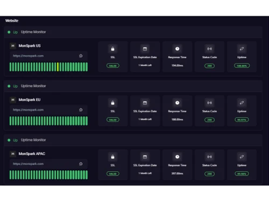Click the SSL lock icon for MonSpark APAC

[112, 157]
